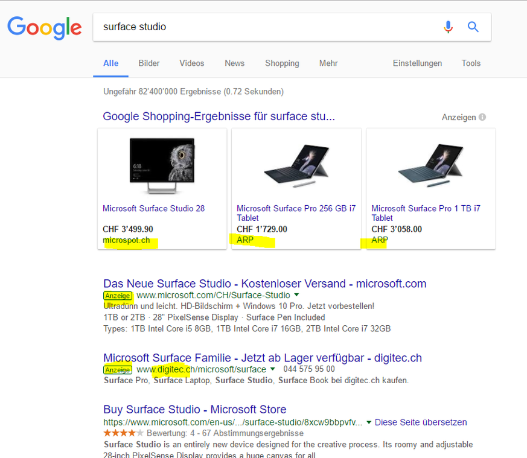The image size is (527, 458).
Task: Open the Surface Pro 1 TB image
Action: tap(431, 166)
